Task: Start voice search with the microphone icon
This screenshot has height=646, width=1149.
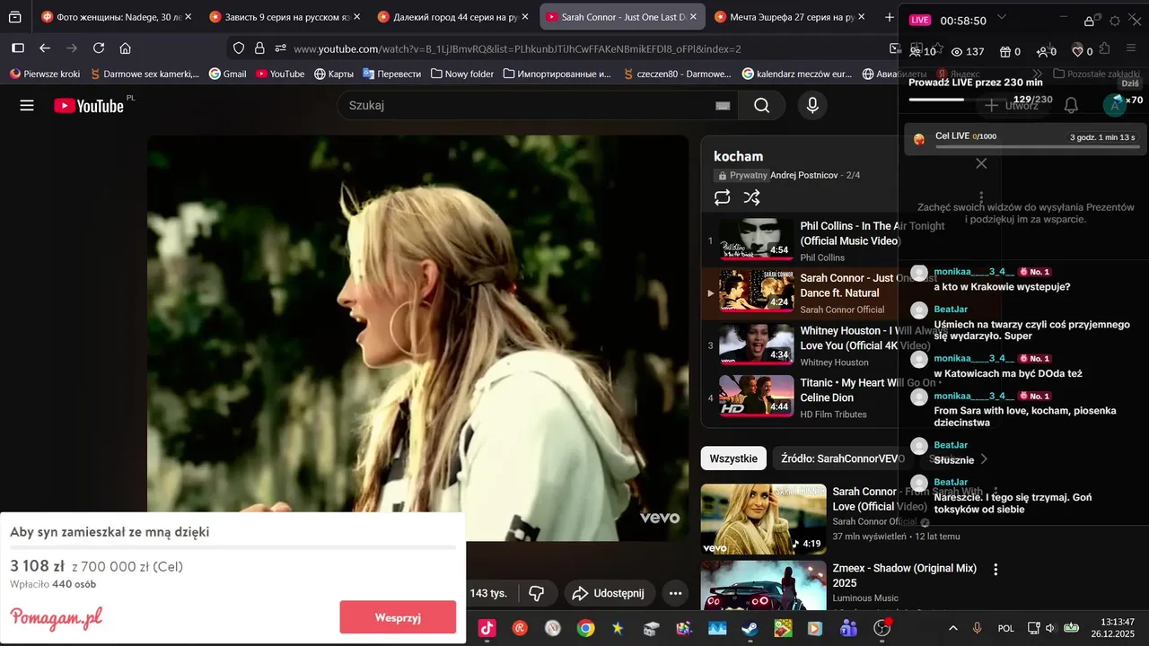Action: [x=812, y=106]
